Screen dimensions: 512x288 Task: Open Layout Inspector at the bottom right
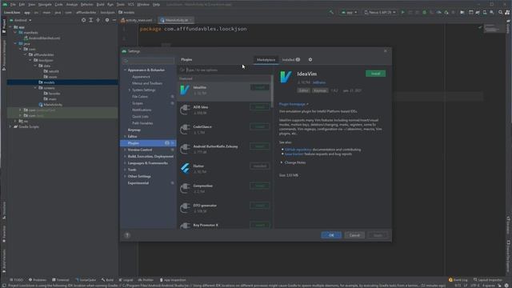489,280
